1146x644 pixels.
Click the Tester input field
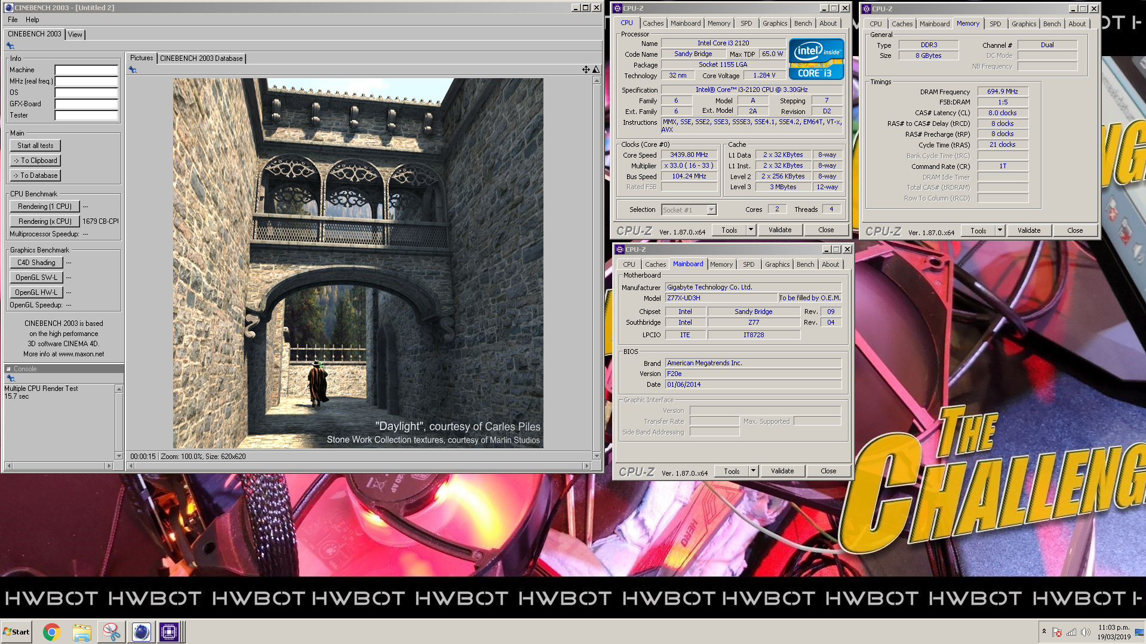click(x=86, y=115)
